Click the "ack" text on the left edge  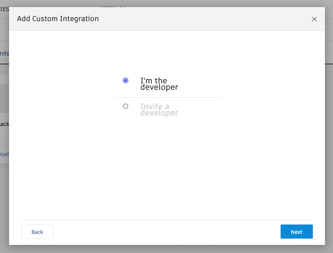tap(4, 124)
